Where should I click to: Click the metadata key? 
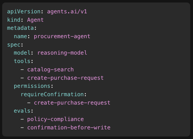(x=21, y=28)
